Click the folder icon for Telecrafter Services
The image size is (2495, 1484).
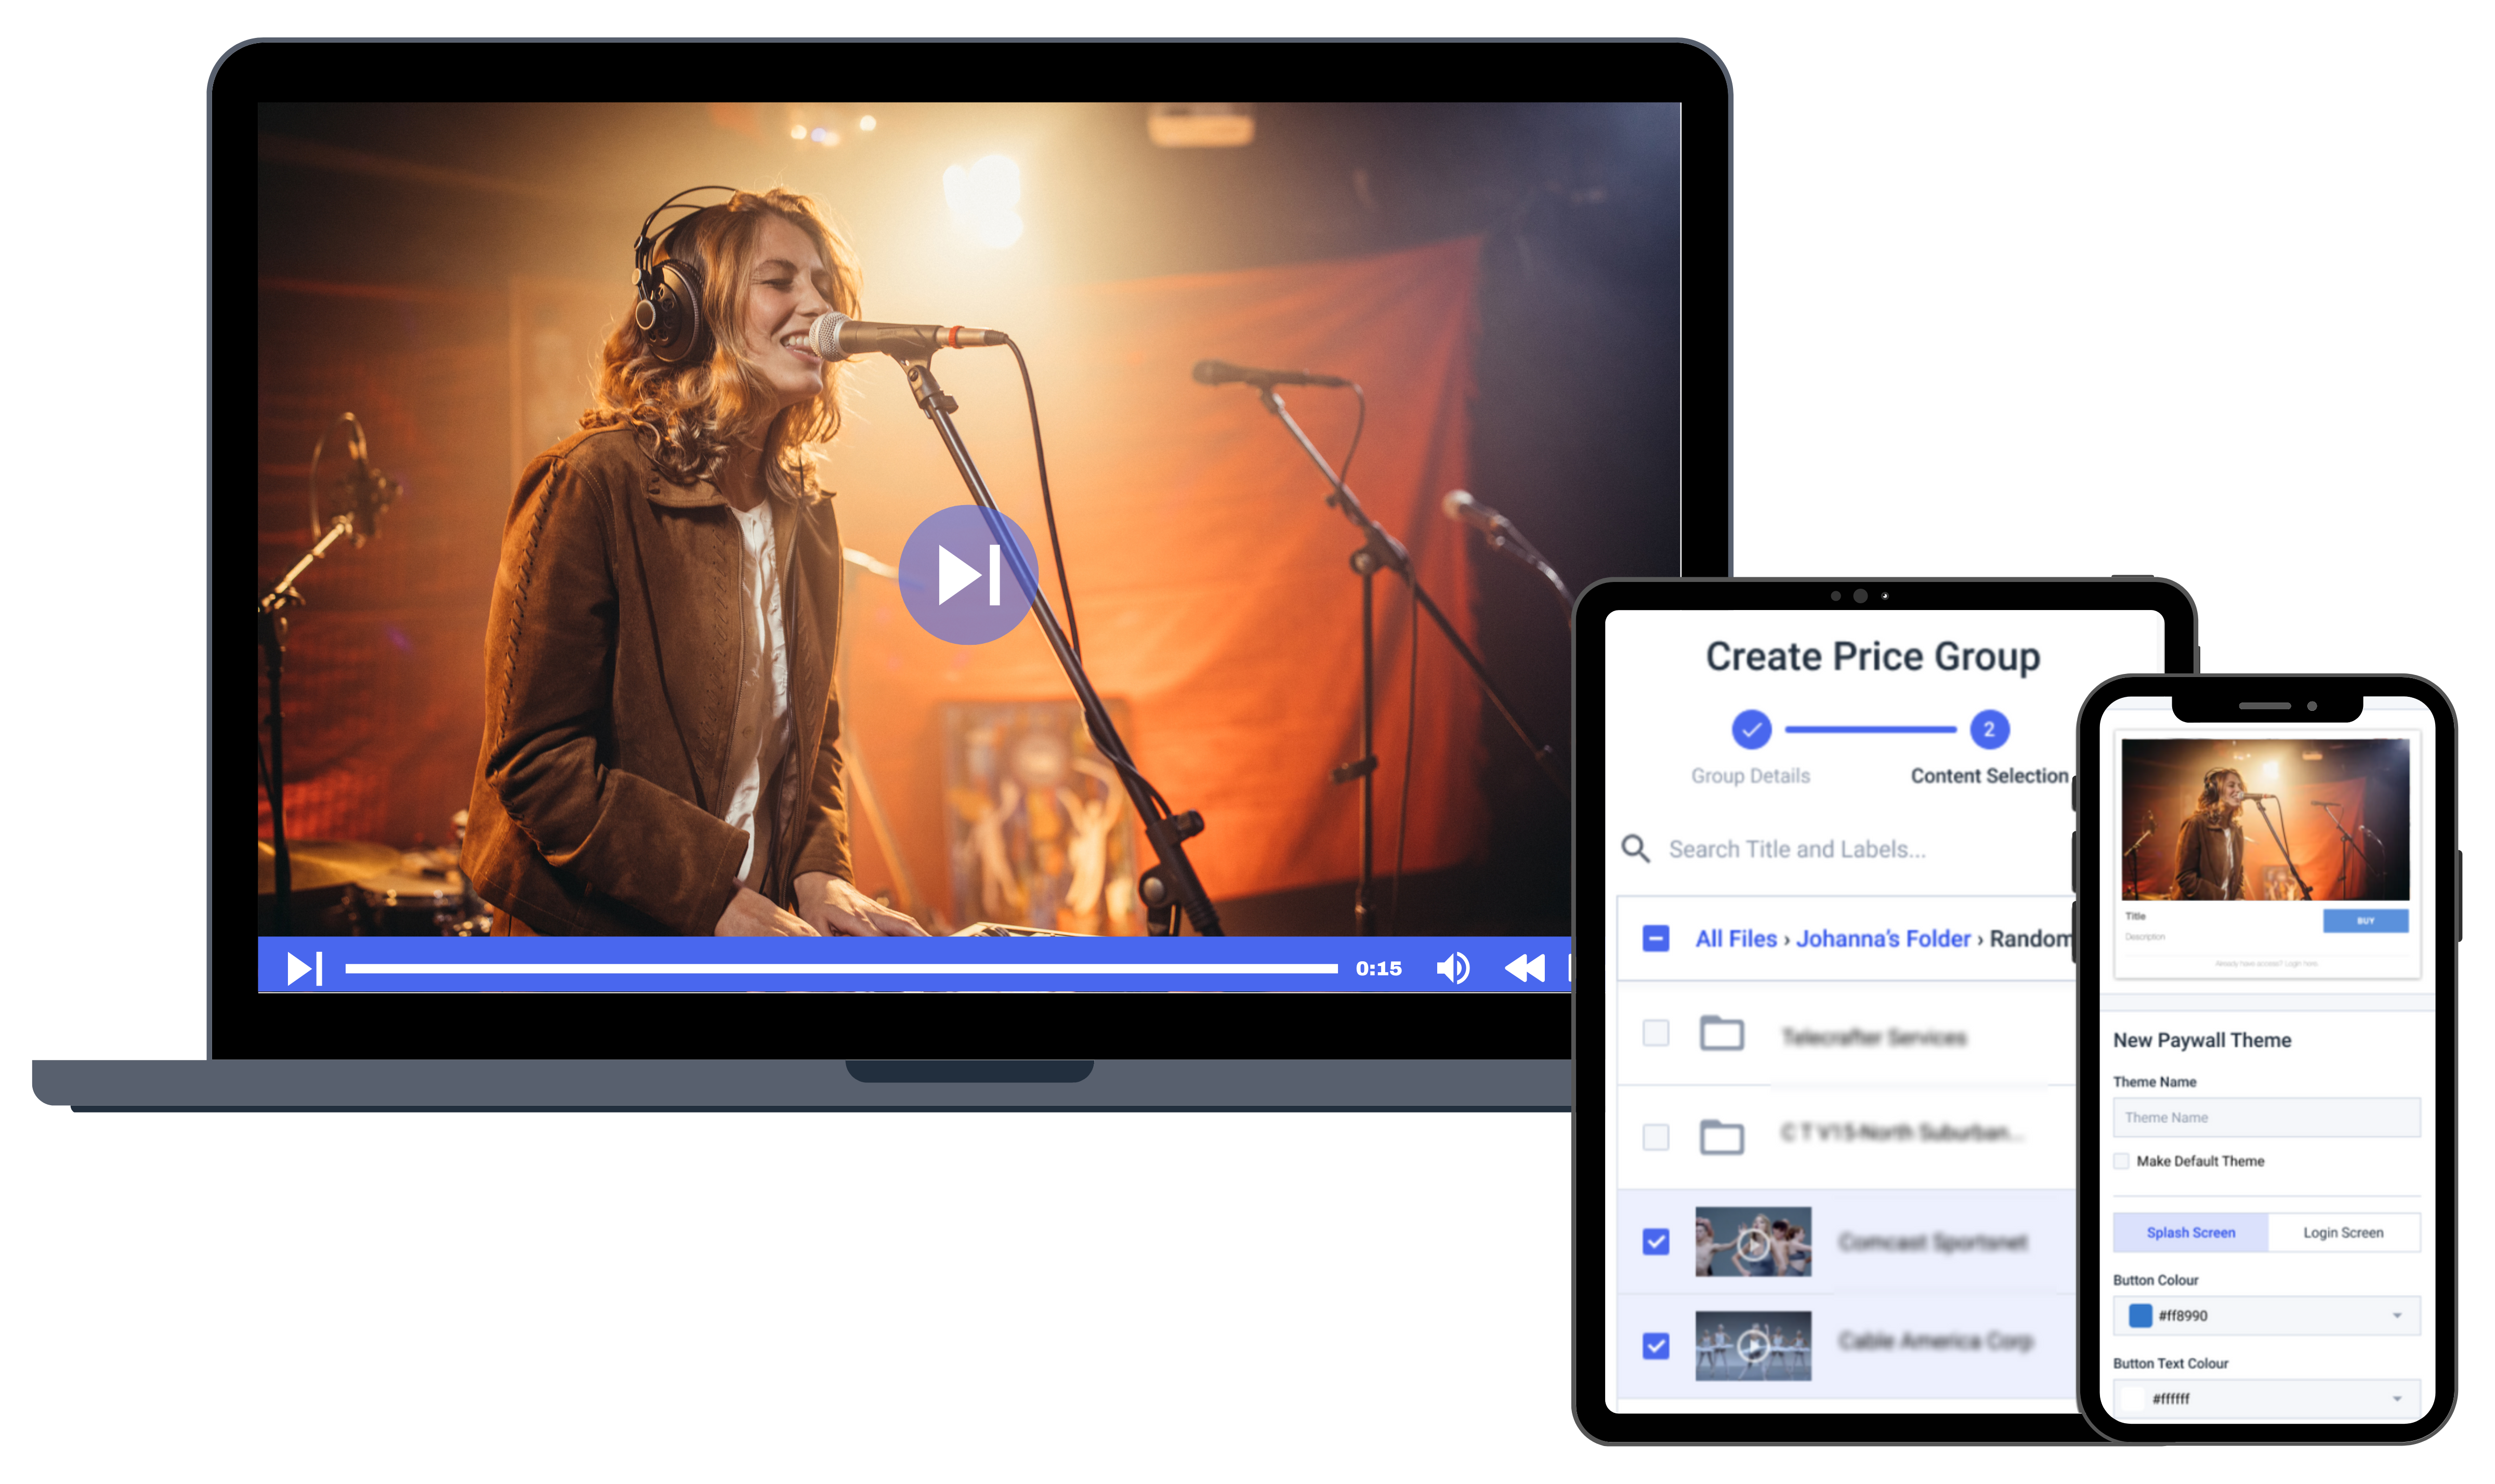[1723, 1033]
